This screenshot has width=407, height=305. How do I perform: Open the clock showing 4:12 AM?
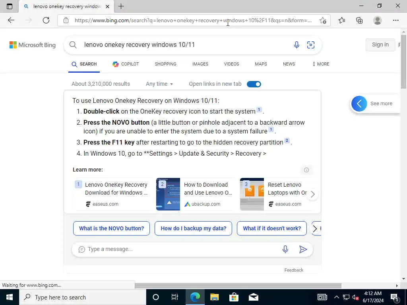point(373,297)
